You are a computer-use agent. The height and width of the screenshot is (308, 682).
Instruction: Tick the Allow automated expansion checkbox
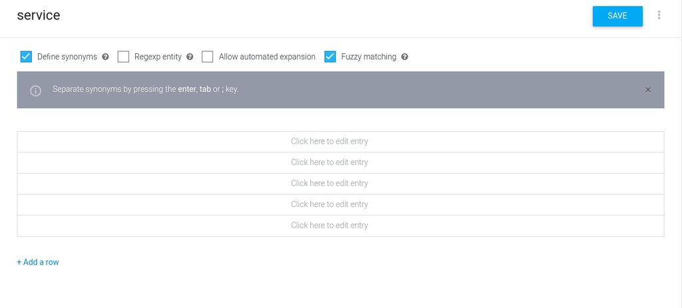pyautogui.click(x=208, y=57)
